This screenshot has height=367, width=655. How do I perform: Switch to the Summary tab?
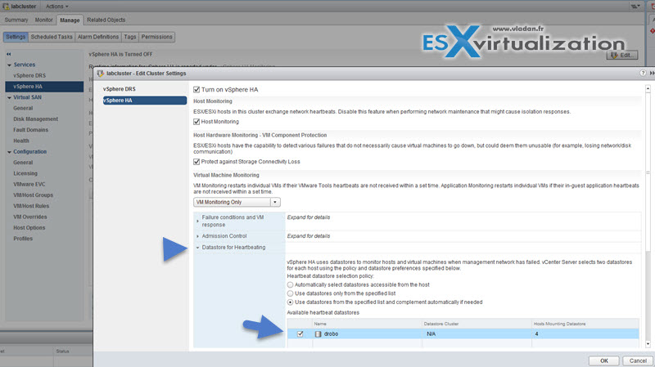pos(16,20)
